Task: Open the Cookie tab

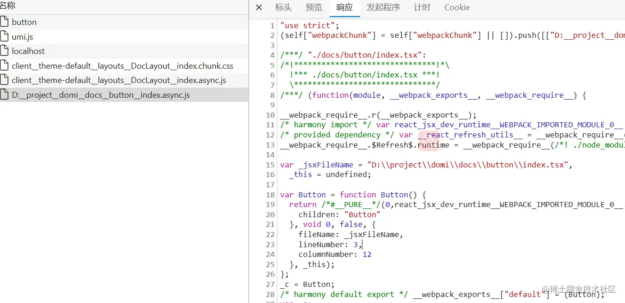Action: [457, 7]
